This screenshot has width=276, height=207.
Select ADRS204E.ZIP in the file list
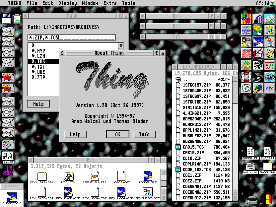[x=203, y=119]
